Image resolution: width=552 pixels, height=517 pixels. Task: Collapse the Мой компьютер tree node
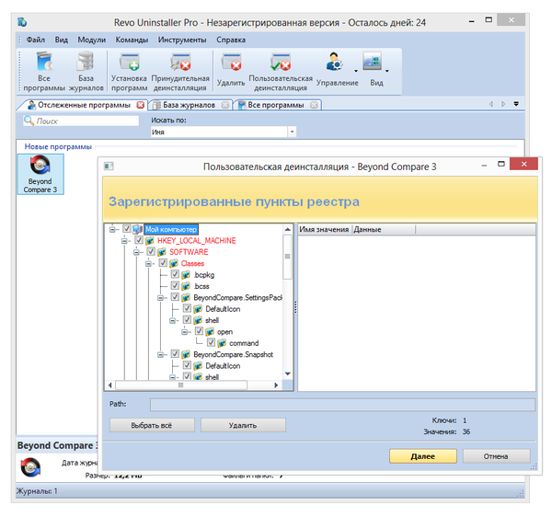(x=112, y=229)
